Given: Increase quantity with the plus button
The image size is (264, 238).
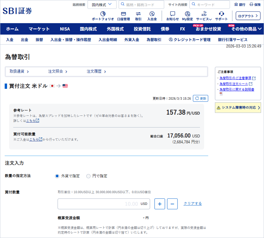Looking at the screenshot, I should pos(160,204).
